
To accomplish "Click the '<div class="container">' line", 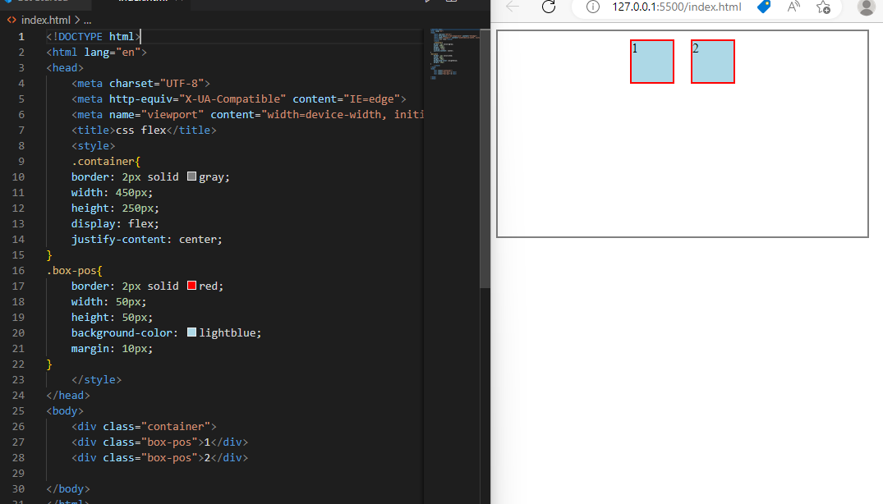I will tap(144, 426).
